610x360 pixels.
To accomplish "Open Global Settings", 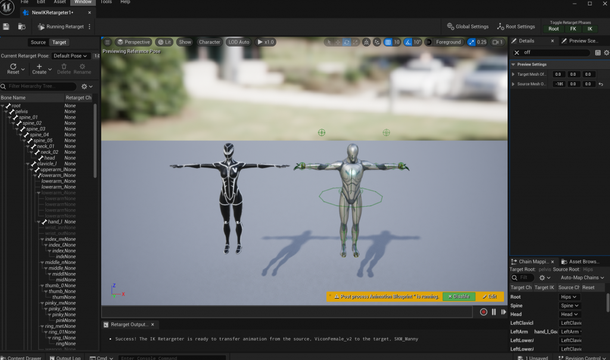I will [468, 26].
